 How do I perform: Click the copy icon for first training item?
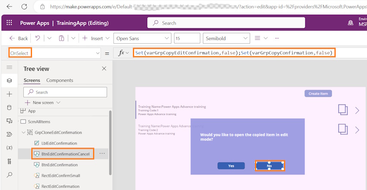pyautogui.click(x=343, y=110)
